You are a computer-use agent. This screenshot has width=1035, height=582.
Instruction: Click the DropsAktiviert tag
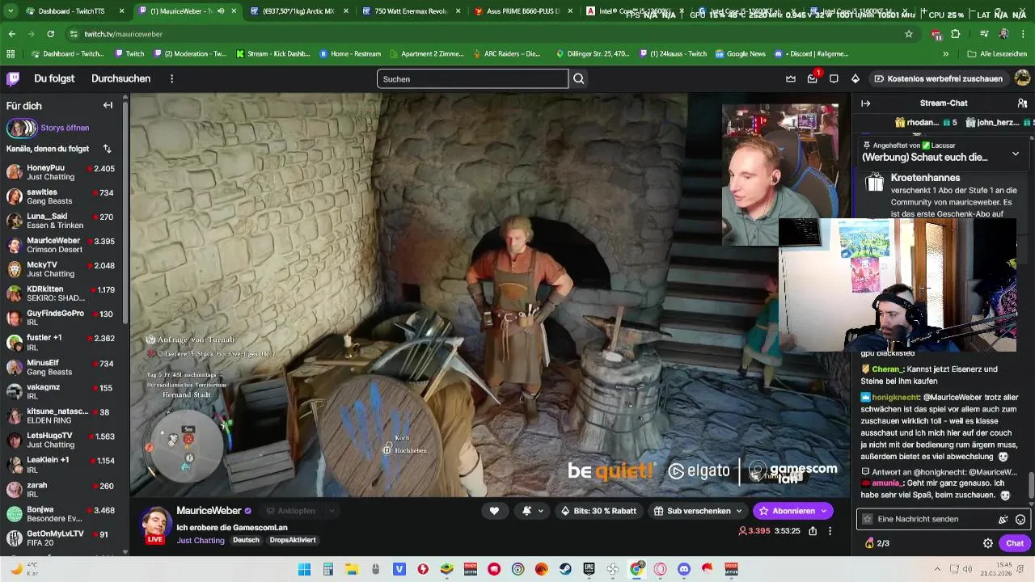(293, 540)
